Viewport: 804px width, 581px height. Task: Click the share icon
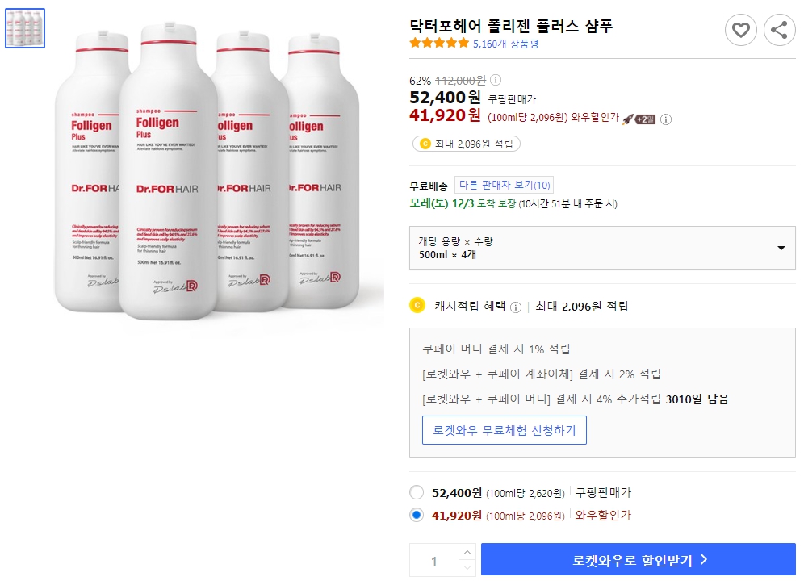tap(779, 30)
